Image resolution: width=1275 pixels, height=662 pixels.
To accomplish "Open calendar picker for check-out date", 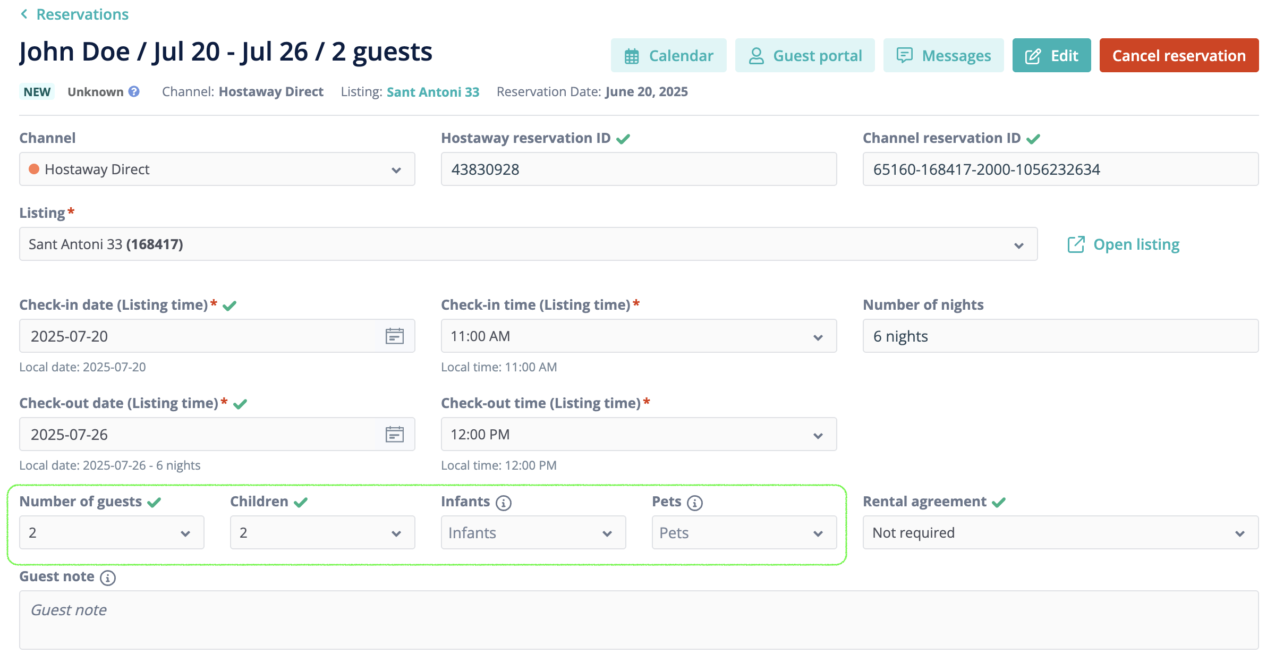I will pos(395,434).
